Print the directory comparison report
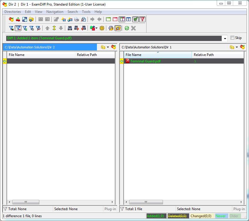Viewport: 249px width, 221px height. (x=77, y=19)
